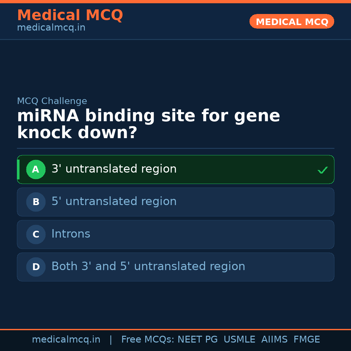Click the orange MEDICAL MCQ badge

coord(292,21)
